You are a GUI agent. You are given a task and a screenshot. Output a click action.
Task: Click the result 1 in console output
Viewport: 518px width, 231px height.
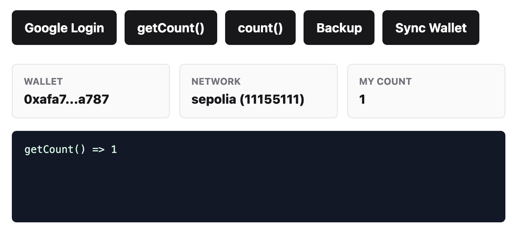click(114, 150)
